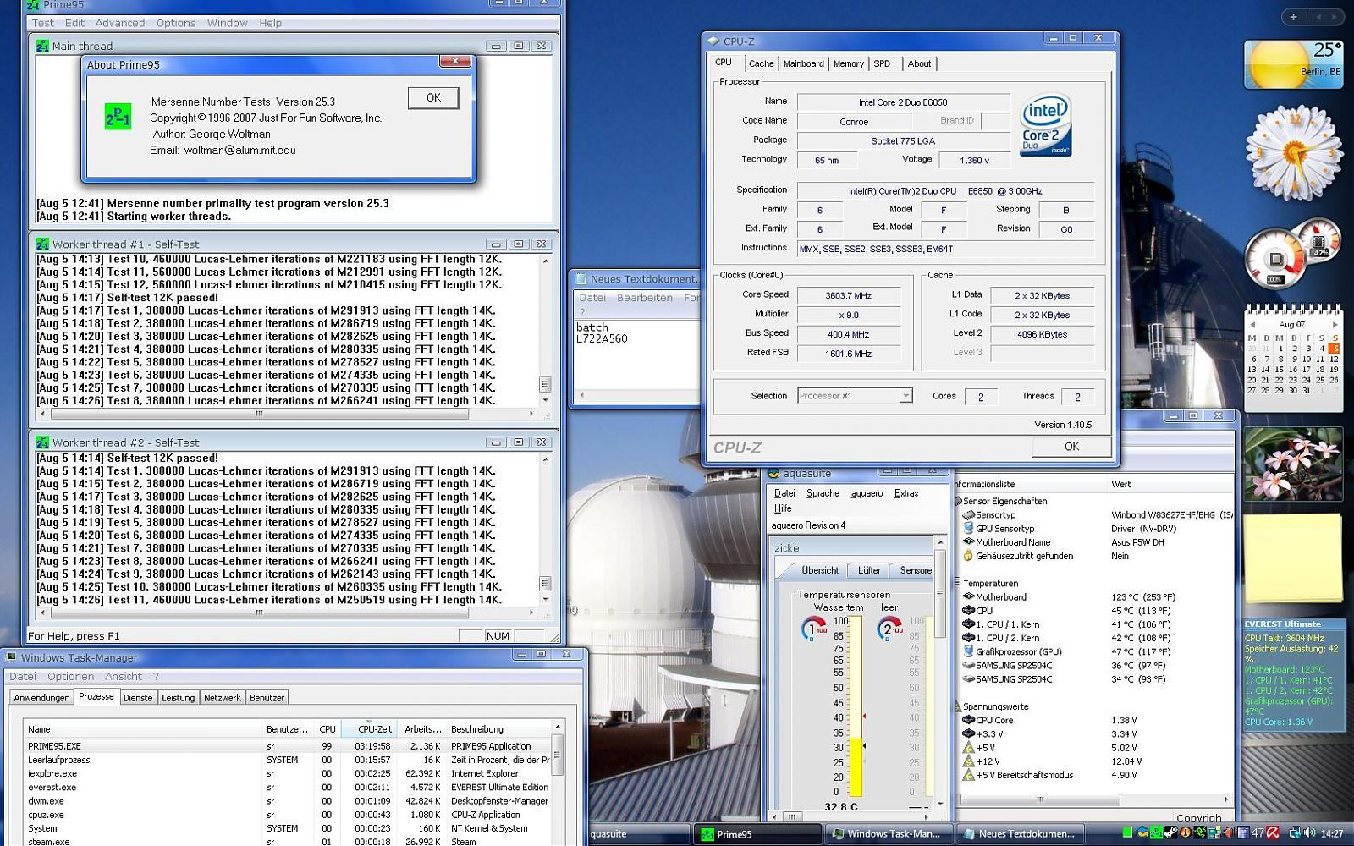Click the Worker thread #2 window icon
The height and width of the screenshot is (846, 1354).
(x=42, y=442)
